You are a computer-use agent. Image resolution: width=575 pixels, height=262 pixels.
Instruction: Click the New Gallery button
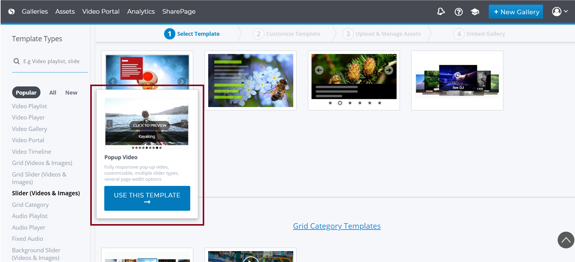515,12
